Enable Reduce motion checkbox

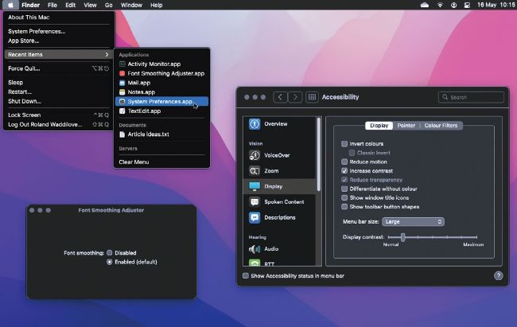[x=344, y=162]
